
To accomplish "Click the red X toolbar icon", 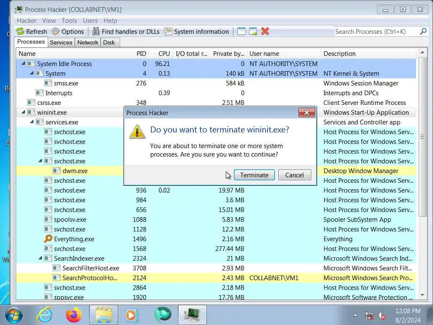I will [x=265, y=31].
